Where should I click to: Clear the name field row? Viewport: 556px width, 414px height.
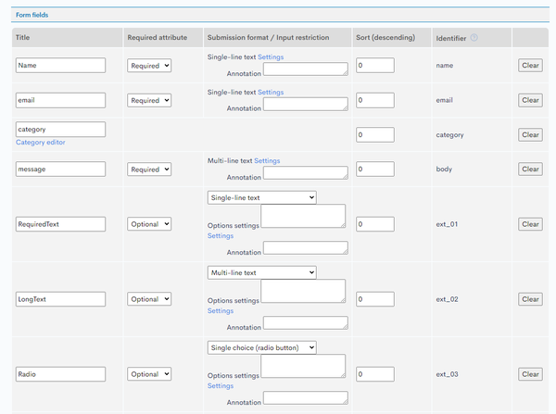click(x=530, y=65)
